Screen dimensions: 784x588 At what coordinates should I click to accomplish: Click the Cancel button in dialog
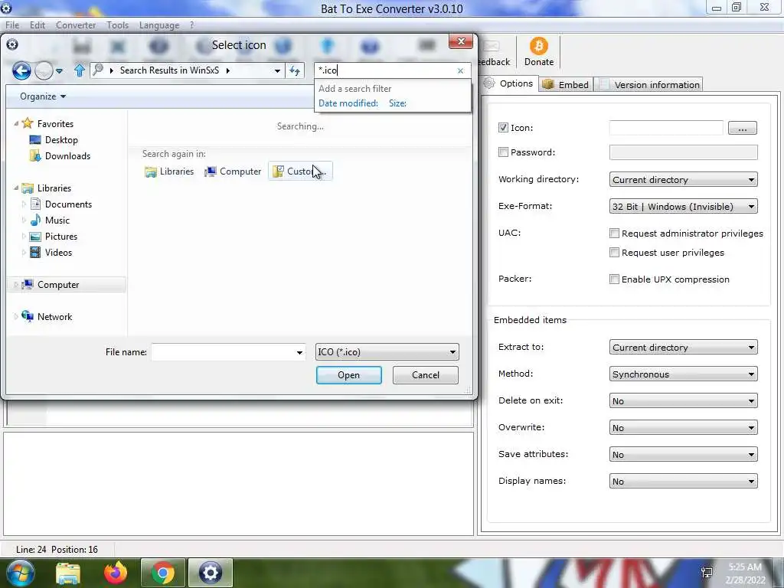pyautogui.click(x=426, y=375)
